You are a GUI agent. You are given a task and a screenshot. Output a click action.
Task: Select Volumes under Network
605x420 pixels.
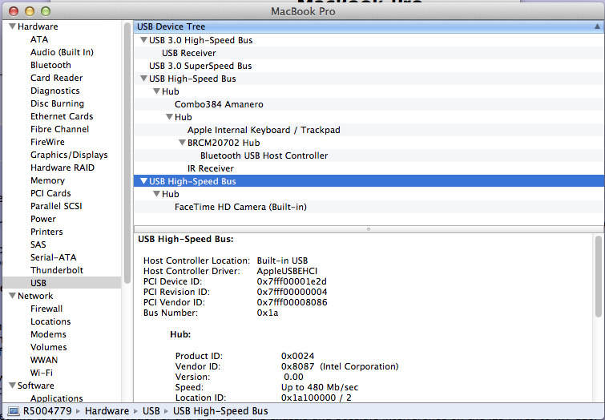49,347
